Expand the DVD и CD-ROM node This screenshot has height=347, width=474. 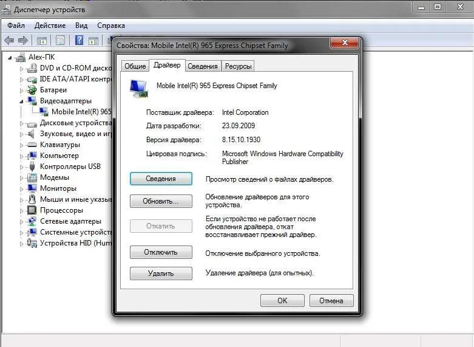pos(21,69)
